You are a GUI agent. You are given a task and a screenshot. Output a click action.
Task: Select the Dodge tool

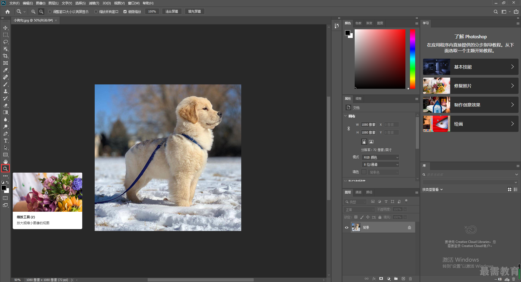click(x=5, y=126)
